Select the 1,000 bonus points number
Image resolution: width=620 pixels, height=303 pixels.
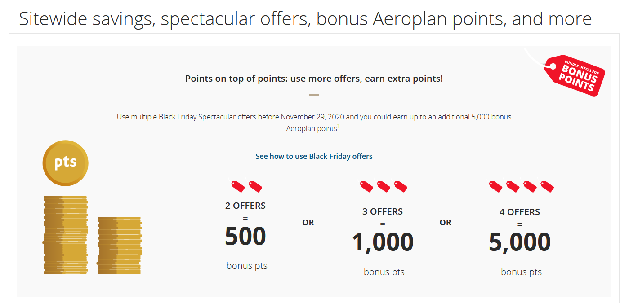pyautogui.click(x=383, y=242)
